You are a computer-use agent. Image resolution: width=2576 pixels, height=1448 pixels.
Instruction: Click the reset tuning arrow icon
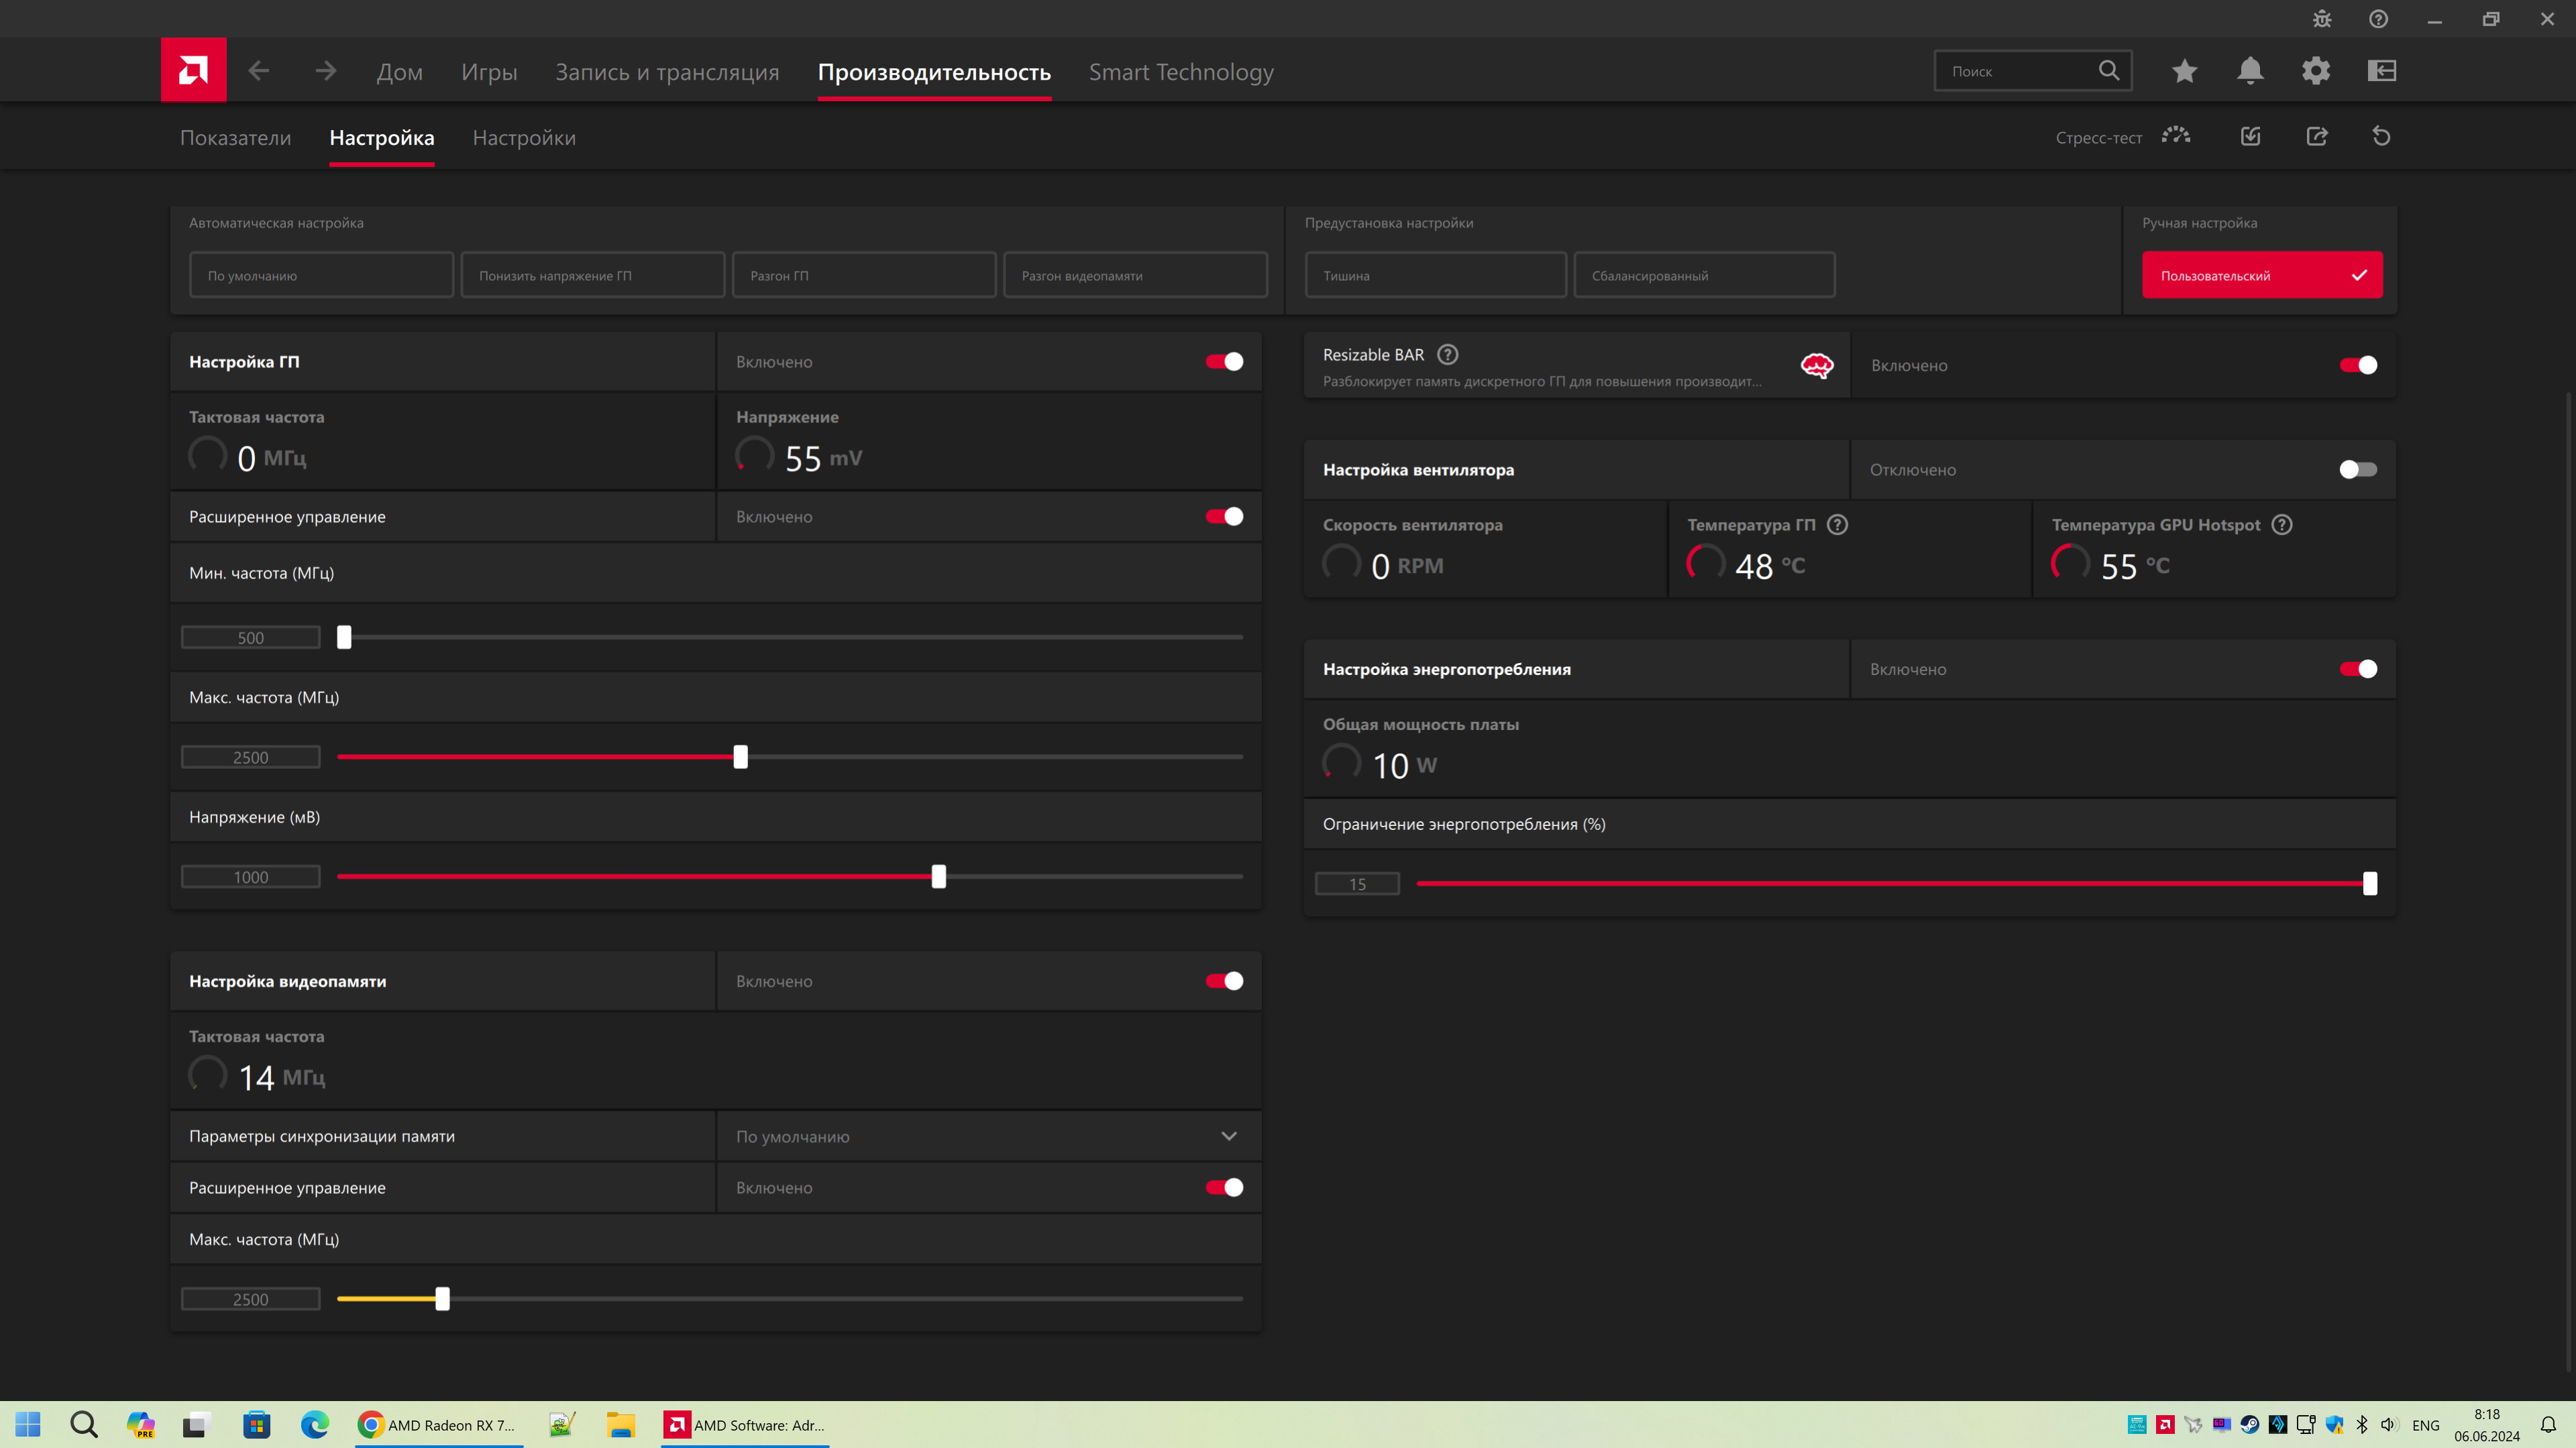2381,136
